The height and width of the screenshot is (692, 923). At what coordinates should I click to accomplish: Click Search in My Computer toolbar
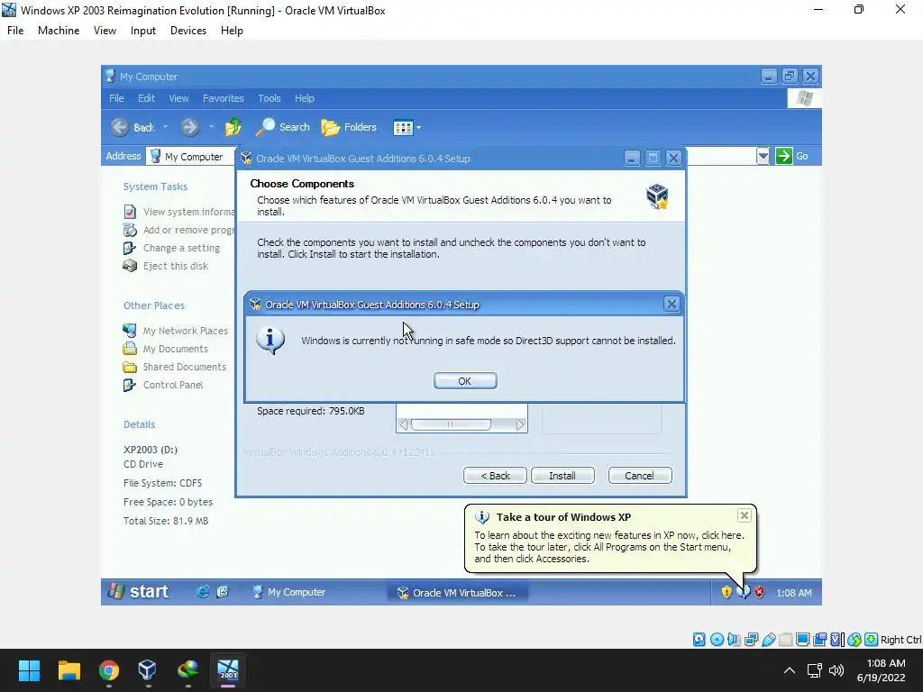point(283,127)
